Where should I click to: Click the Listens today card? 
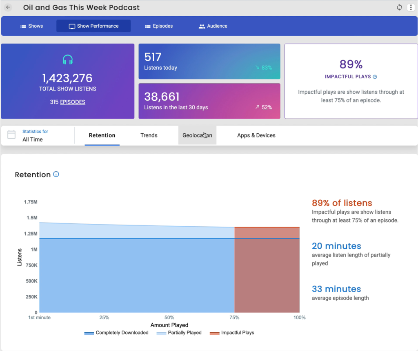click(x=209, y=61)
